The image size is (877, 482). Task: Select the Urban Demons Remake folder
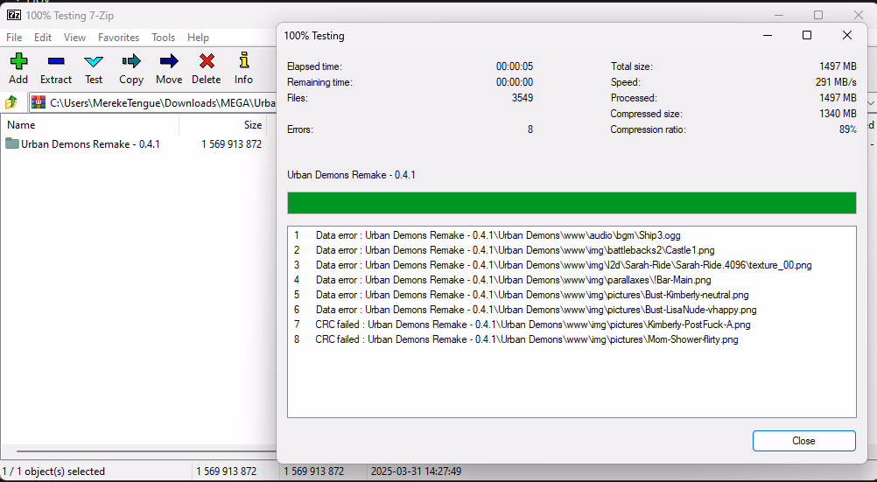click(89, 144)
